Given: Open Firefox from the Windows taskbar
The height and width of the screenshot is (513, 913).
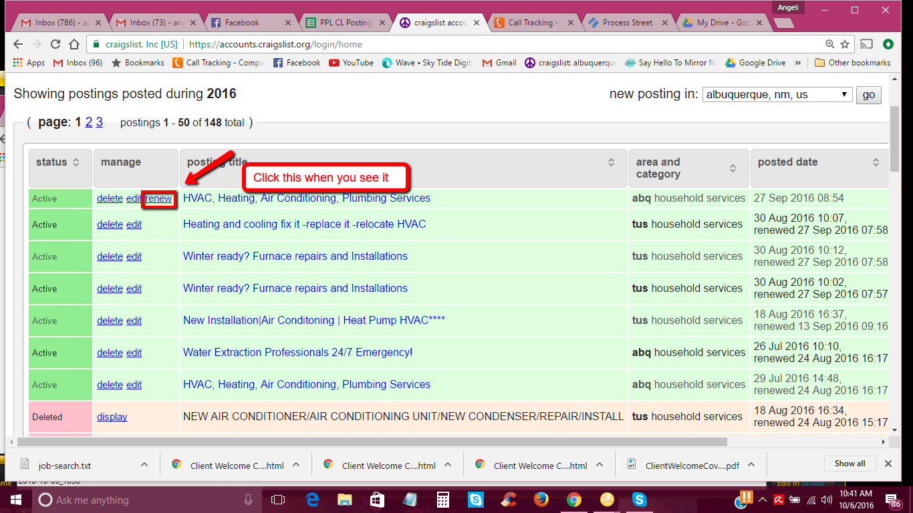Looking at the screenshot, I should tap(541, 500).
